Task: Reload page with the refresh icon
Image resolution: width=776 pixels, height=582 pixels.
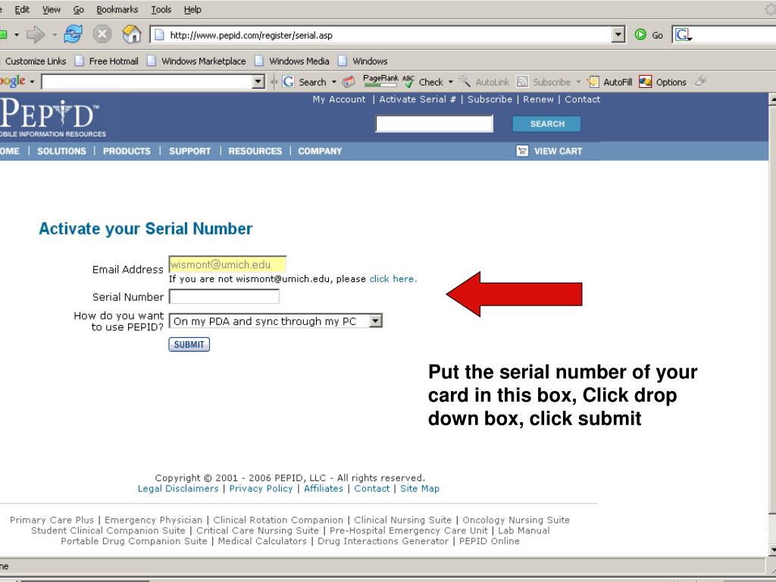Action: (x=73, y=35)
